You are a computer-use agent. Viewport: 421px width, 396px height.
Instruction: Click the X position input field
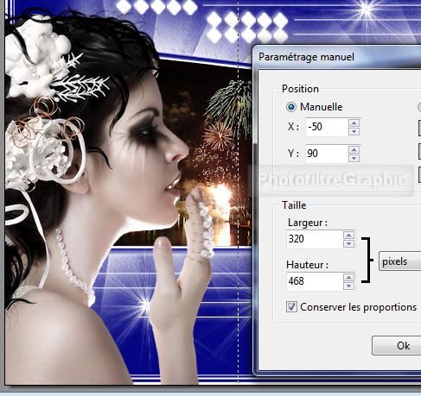click(327, 127)
